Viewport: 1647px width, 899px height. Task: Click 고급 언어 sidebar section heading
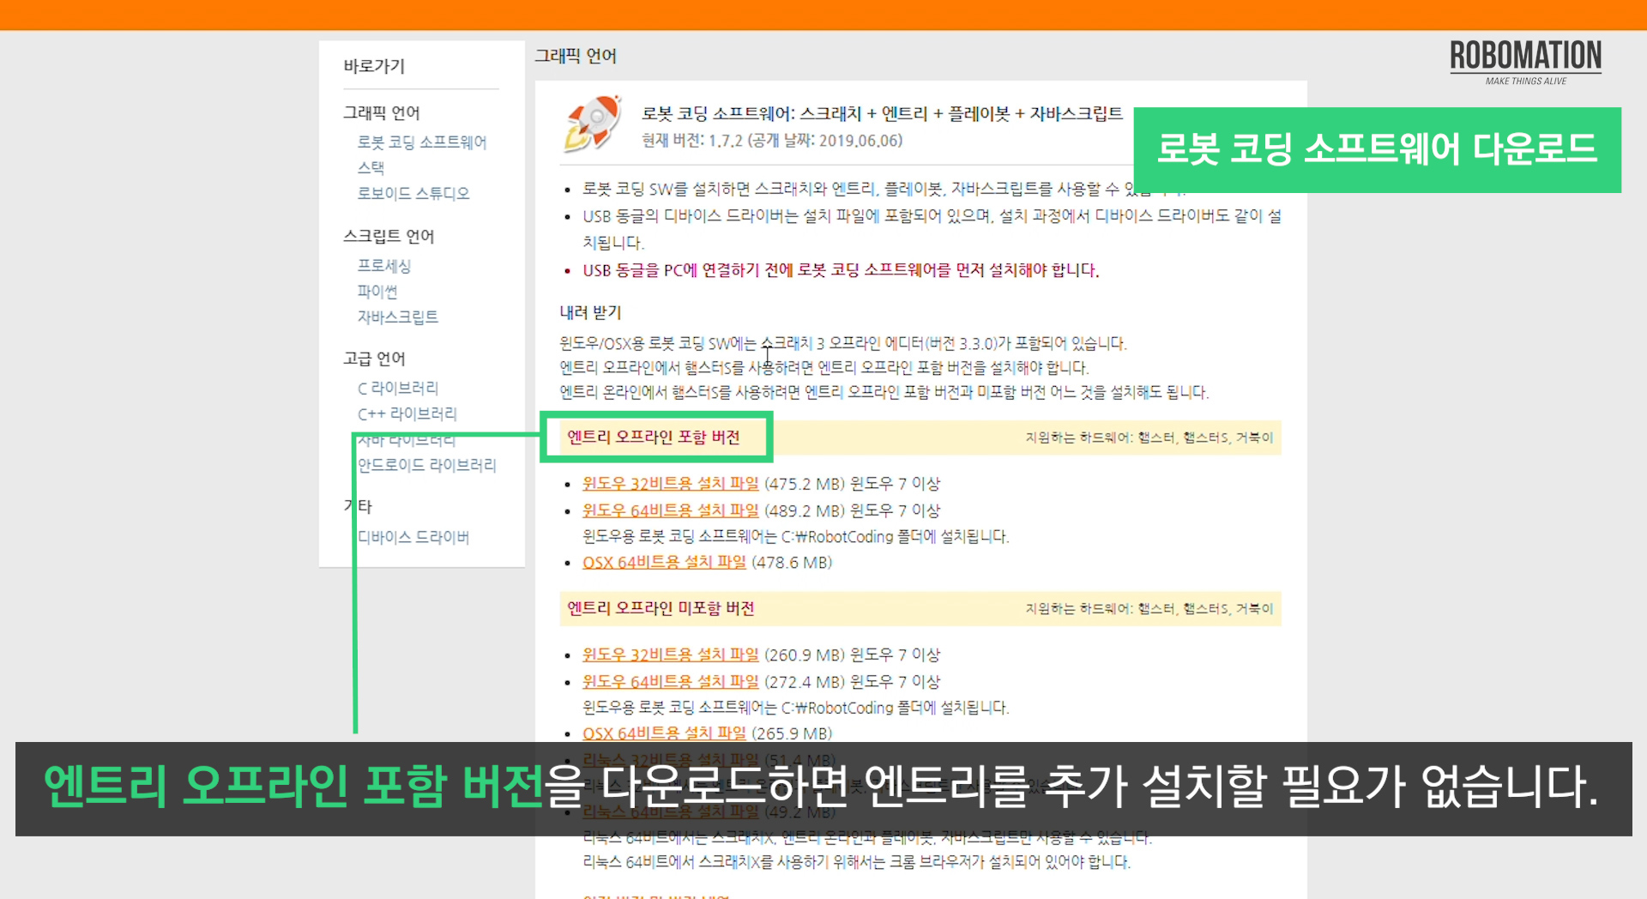tap(374, 359)
